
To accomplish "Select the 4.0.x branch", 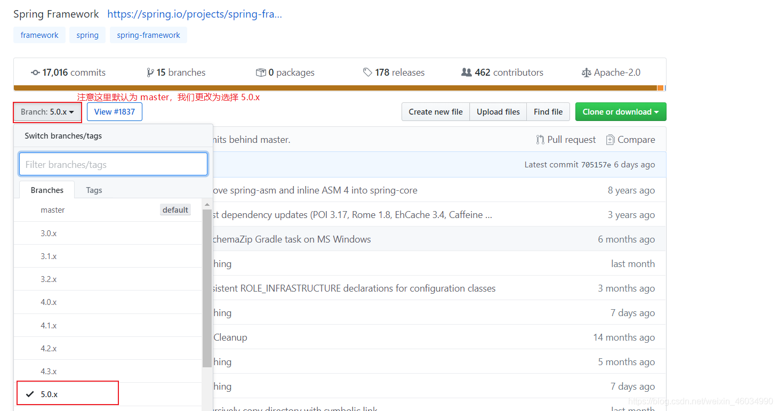I will [x=108, y=302].
